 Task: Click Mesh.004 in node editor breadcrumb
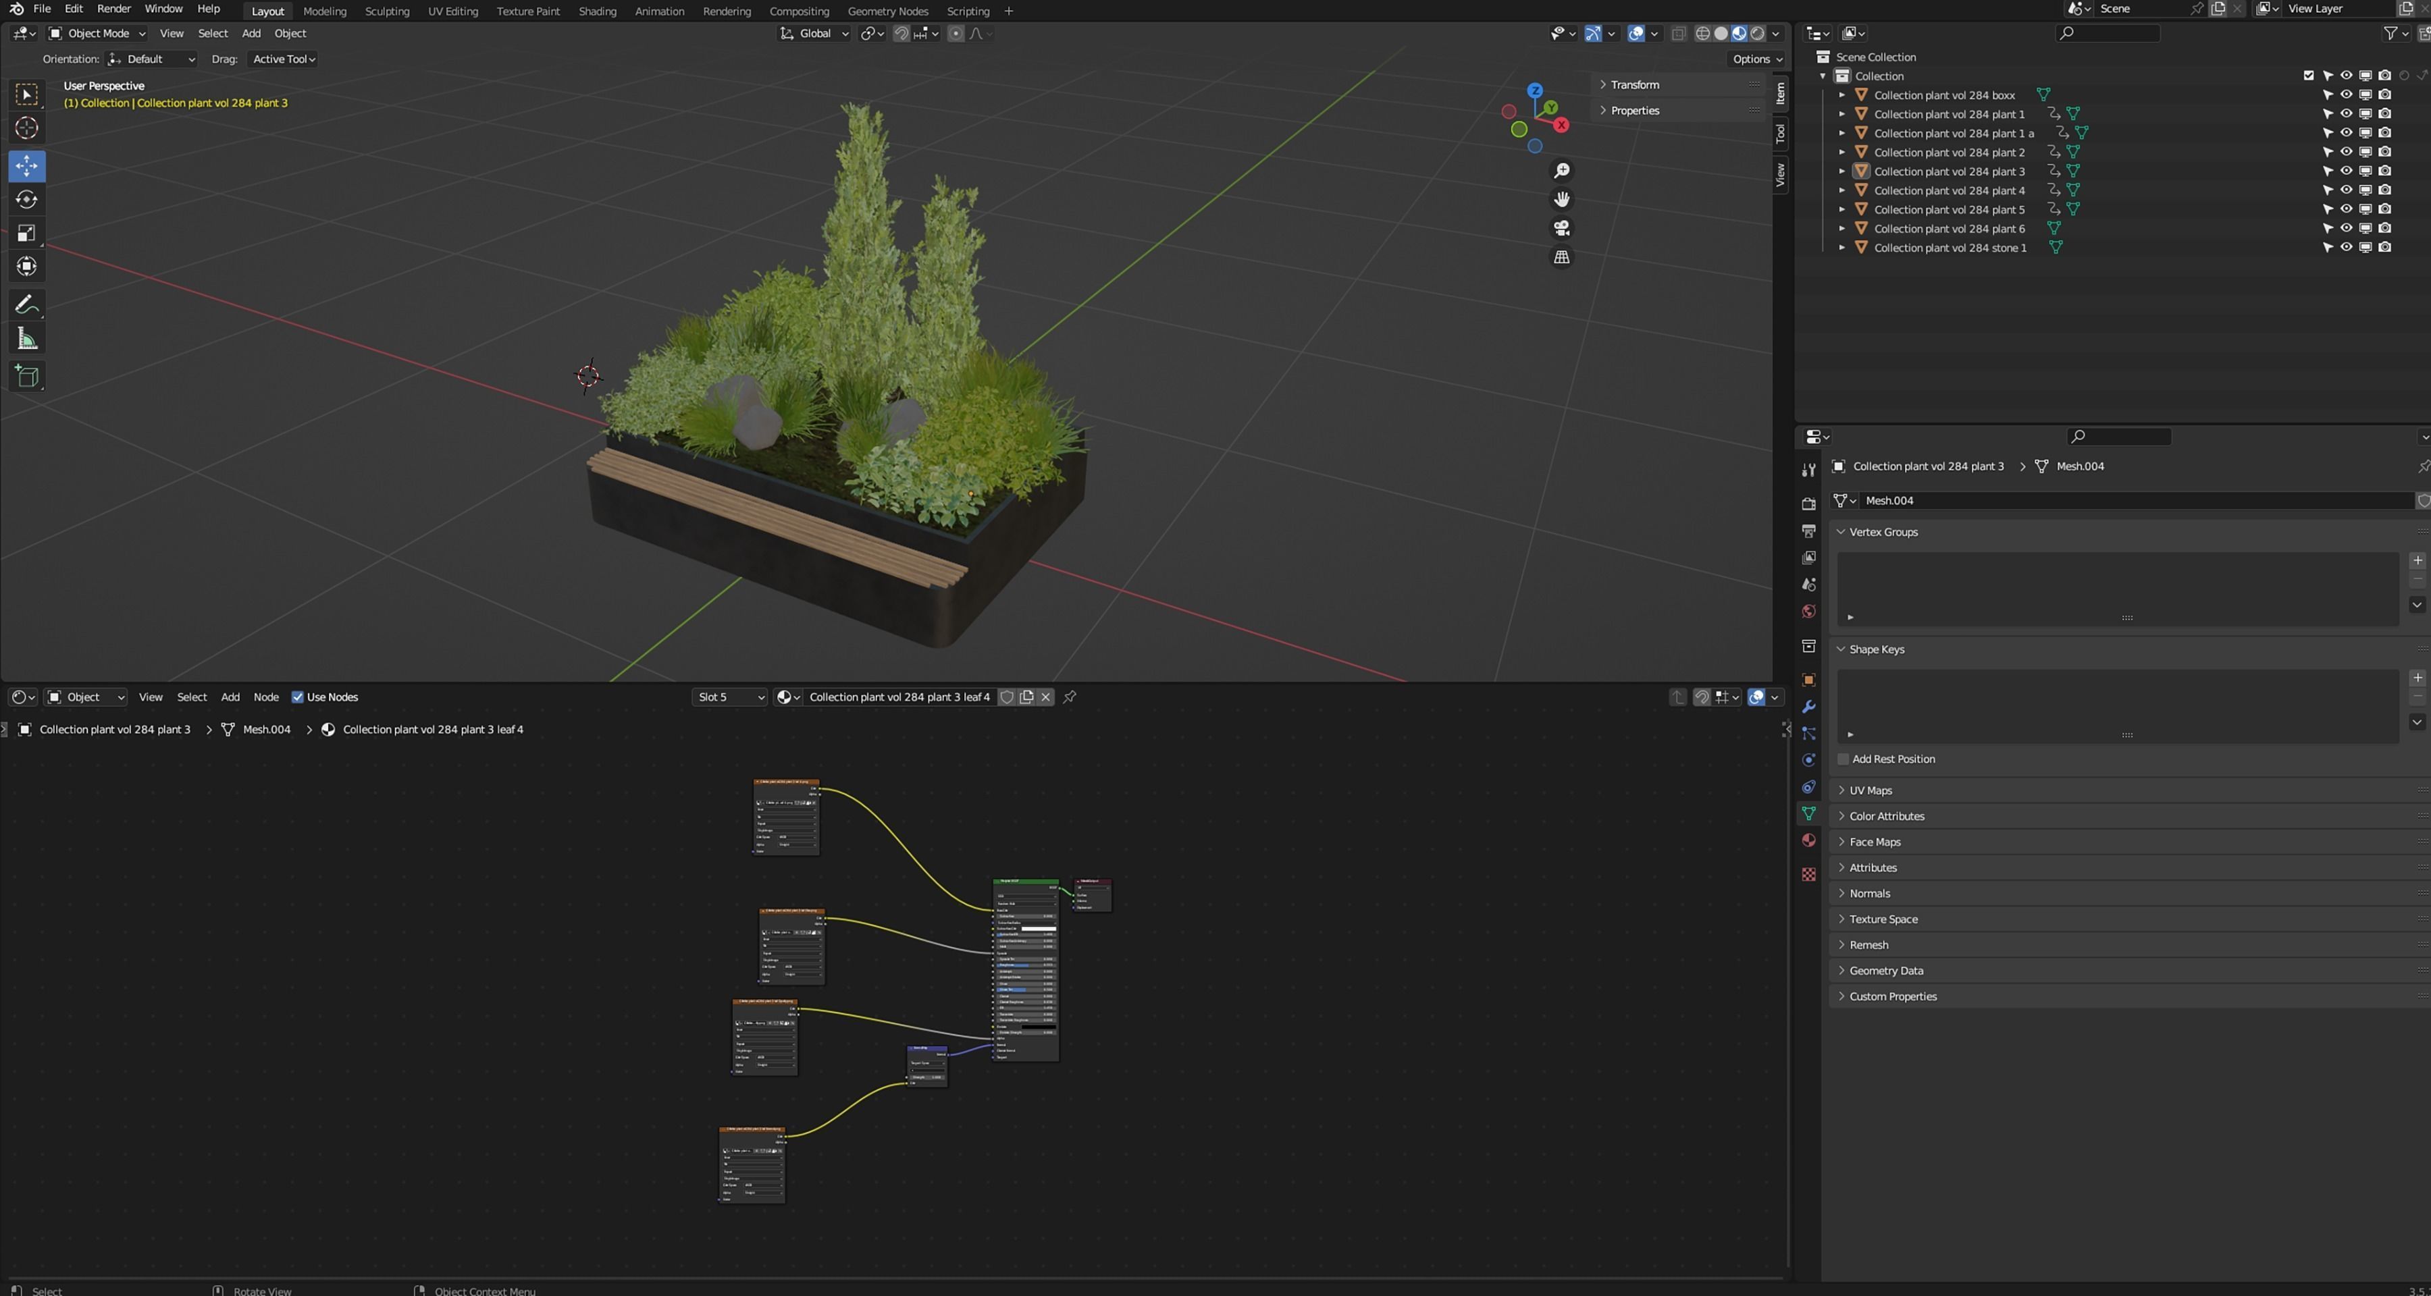tap(266, 729)
